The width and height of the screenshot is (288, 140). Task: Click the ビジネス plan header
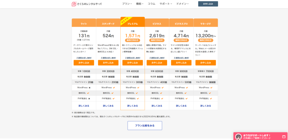coord(157,23)
